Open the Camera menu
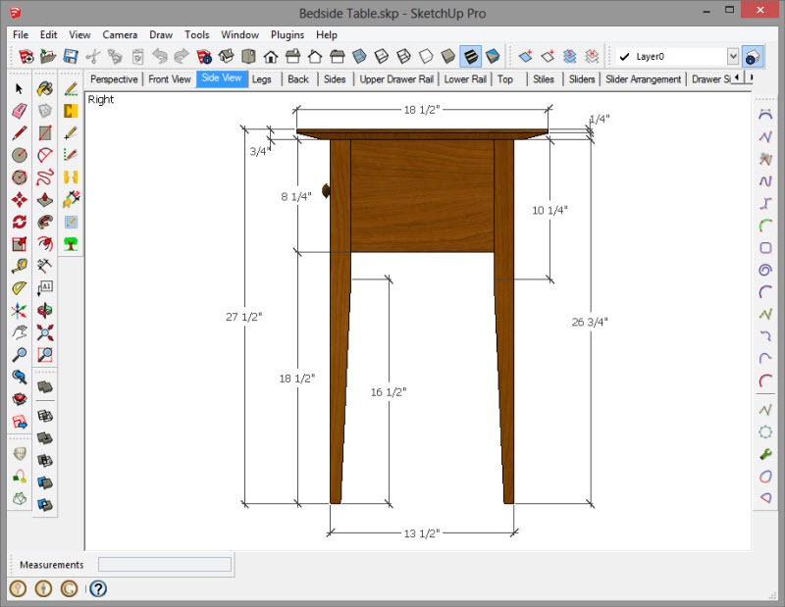Screen dimensions: 785x607 [120, 34]
